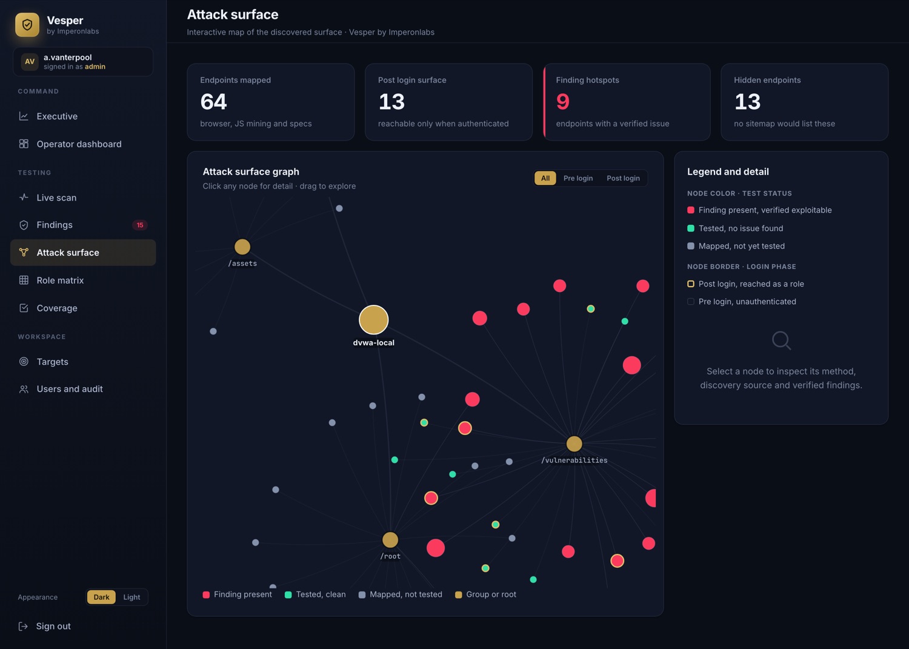Image resolution: width=909 pixels, height=649 pixels.
Task: Click the Role matrix table icon
Action: point(24,281)
